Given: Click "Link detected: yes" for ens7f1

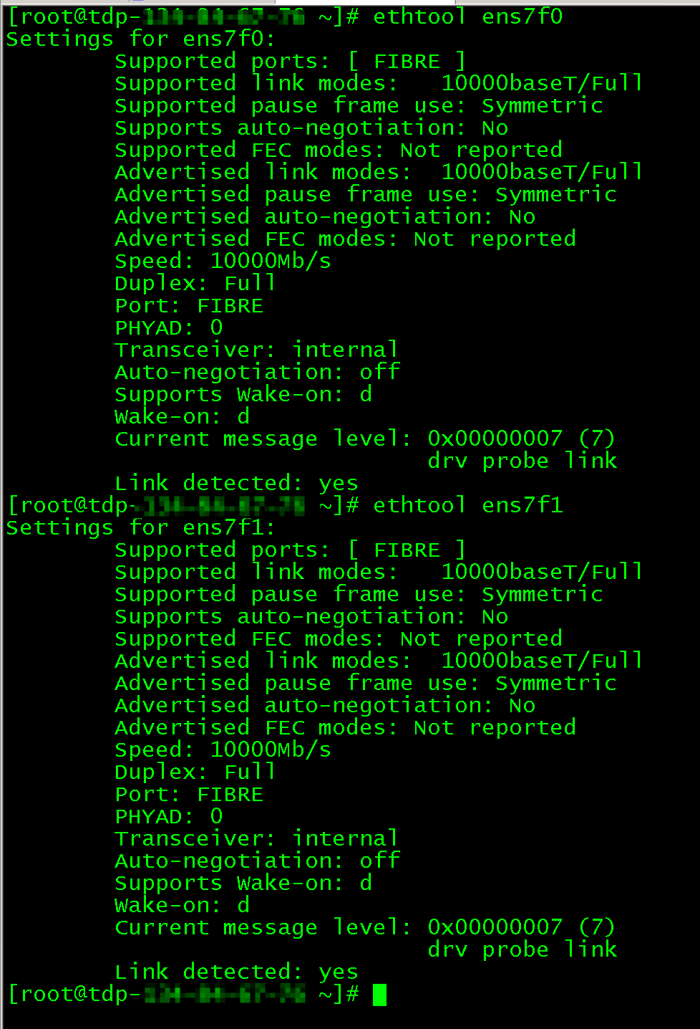Looking at the screenshot, I should point(236,972).
